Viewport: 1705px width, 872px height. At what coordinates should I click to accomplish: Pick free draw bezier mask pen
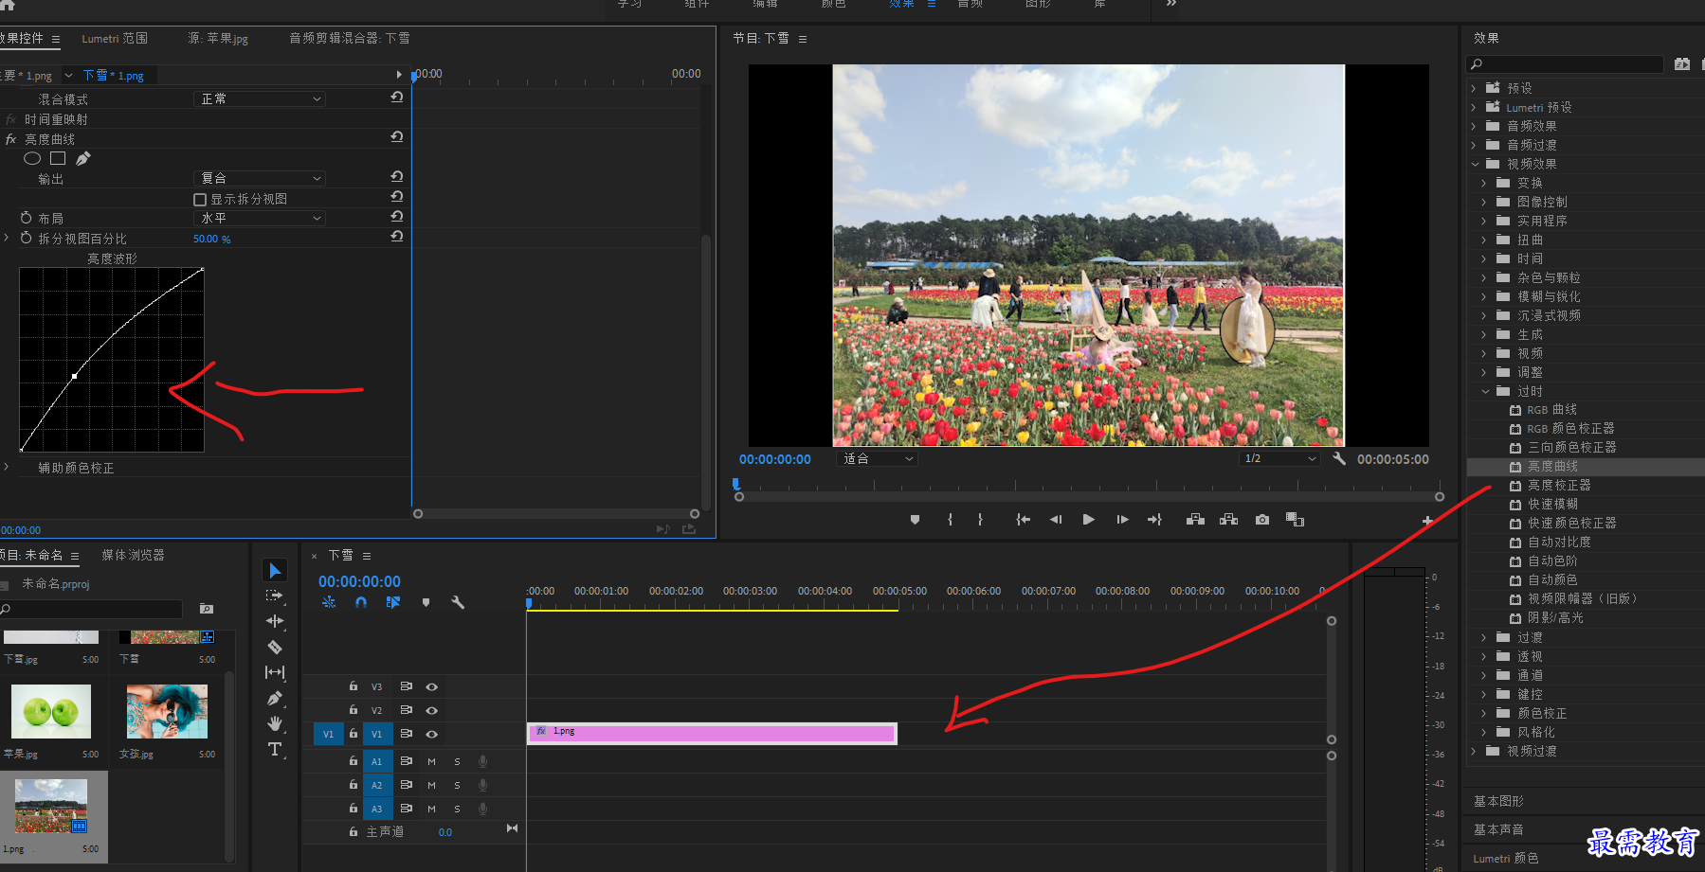click(x=83, y=158)
